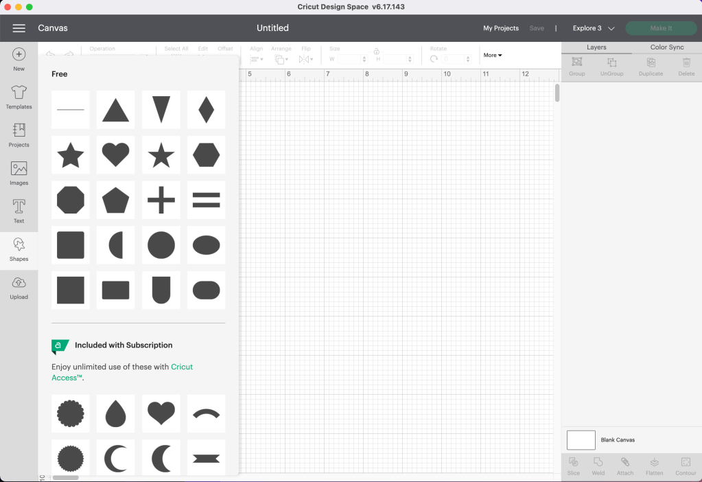Open the Projects sidebar icon

click(19, 135)
